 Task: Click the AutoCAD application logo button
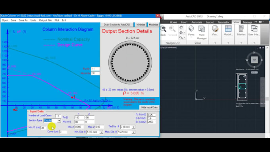coord(162,17)
